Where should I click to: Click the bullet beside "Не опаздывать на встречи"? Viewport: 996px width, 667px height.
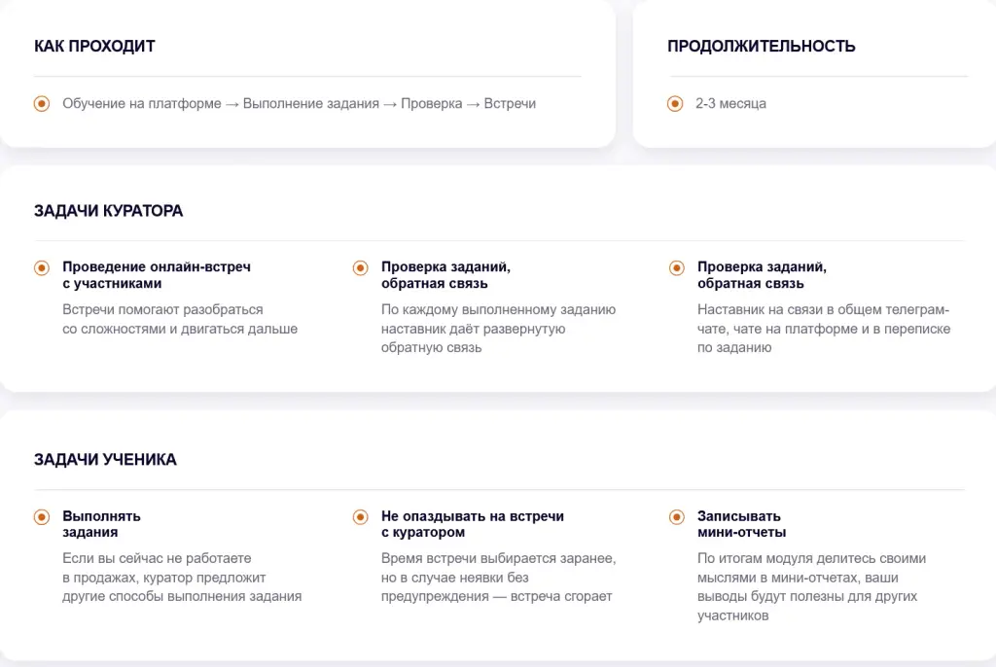tap(360, 516)
